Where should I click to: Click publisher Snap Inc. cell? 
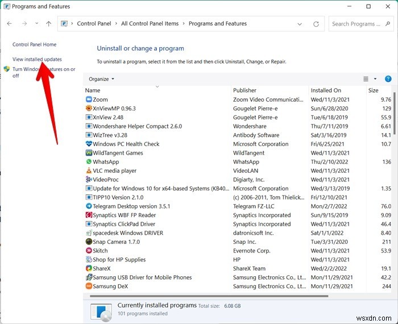(244, 242)
